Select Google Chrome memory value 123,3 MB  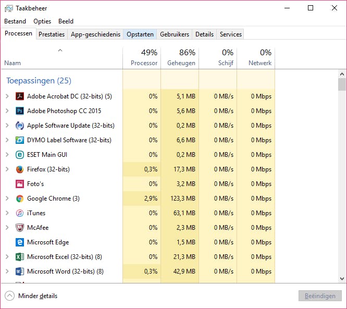click(x=183, y=199)
